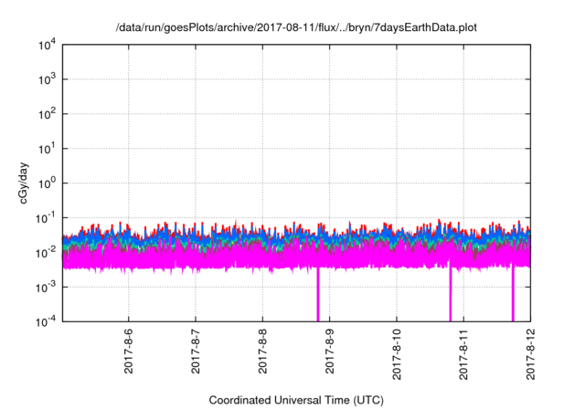Click the magenta data dropout before 2017-8-12
Screen dimensions: 585x409
point(513,294)
